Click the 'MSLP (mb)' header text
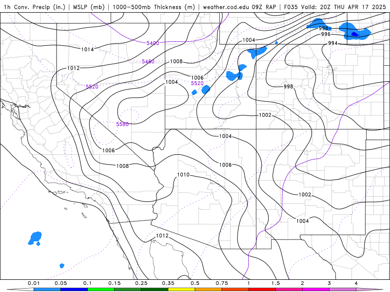The image size is (390, 292). (x=89, y=7)
